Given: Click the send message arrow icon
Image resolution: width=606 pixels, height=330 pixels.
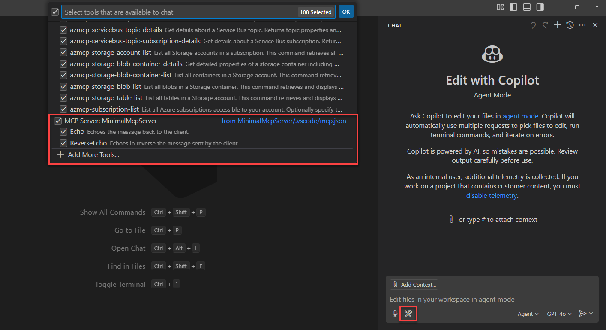Looking at the screenshot, I should pyautogui.click(x=582, y=314).
